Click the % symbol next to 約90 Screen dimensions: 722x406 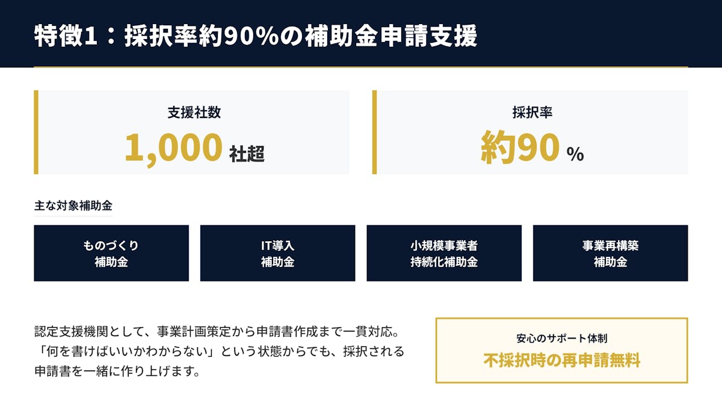point(575,155)
